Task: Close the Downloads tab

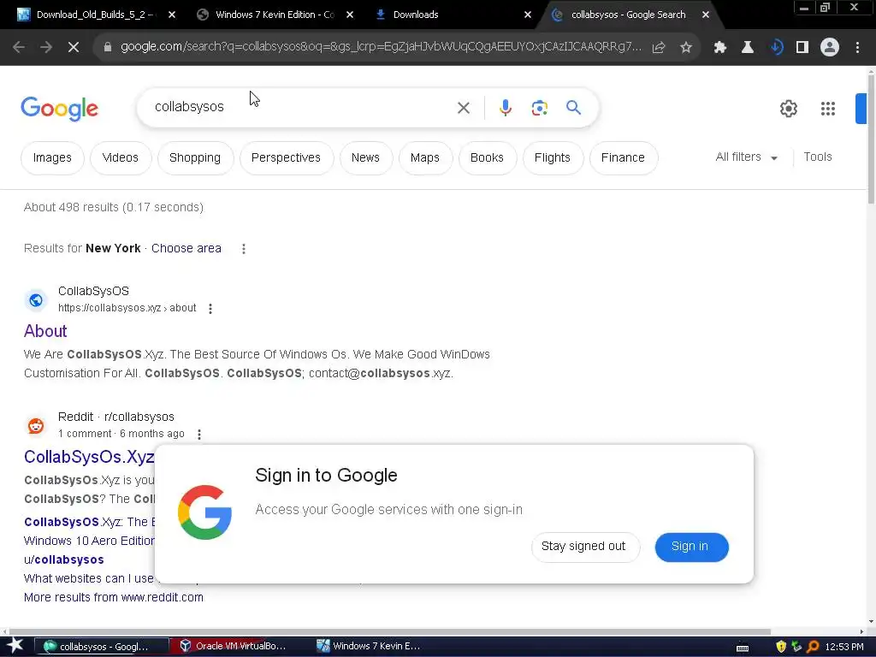Action: click(527, 15)
